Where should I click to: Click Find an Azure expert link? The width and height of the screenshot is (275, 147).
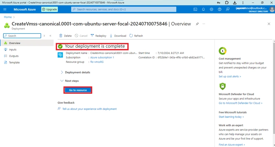point(232,145)
